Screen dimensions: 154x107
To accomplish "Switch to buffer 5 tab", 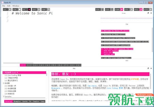I will tap(54, 65).
